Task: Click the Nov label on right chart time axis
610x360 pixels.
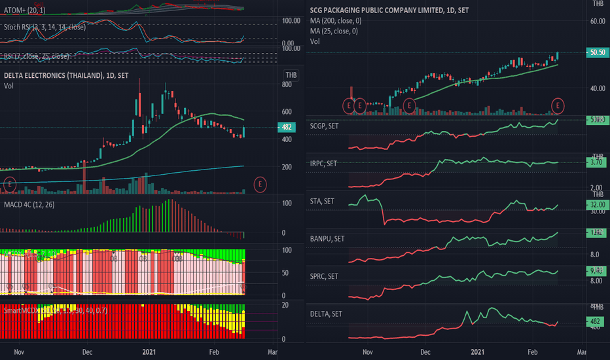Action: (x=368, y=352)
